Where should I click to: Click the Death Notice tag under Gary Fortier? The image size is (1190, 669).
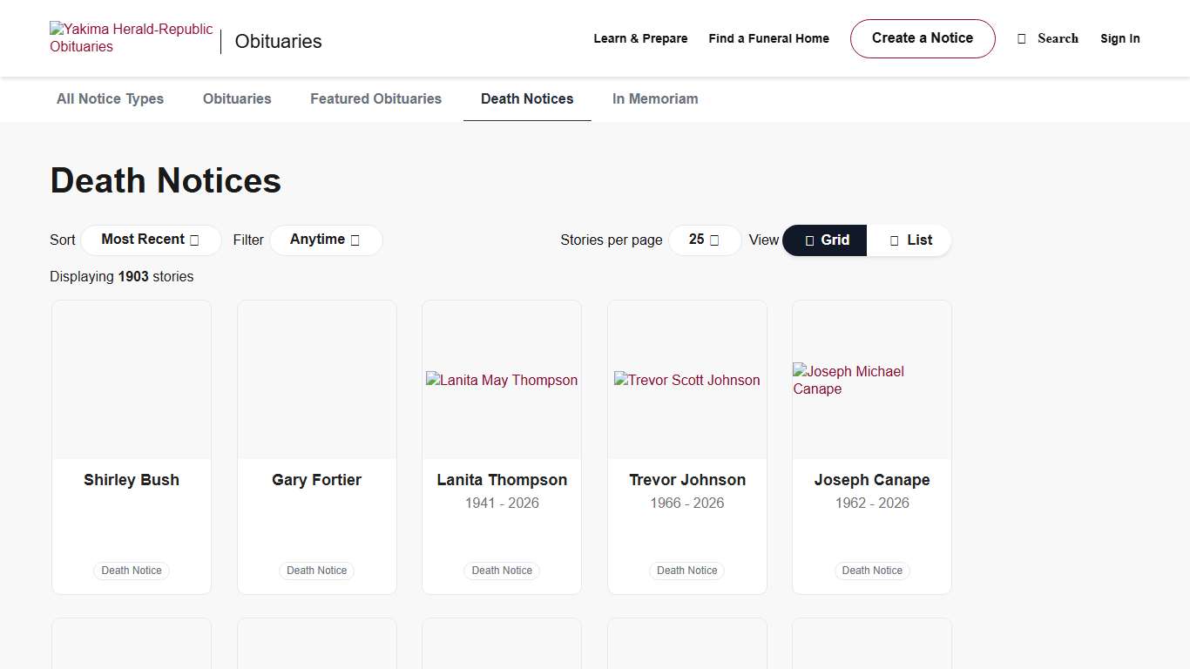click(316, 571)
